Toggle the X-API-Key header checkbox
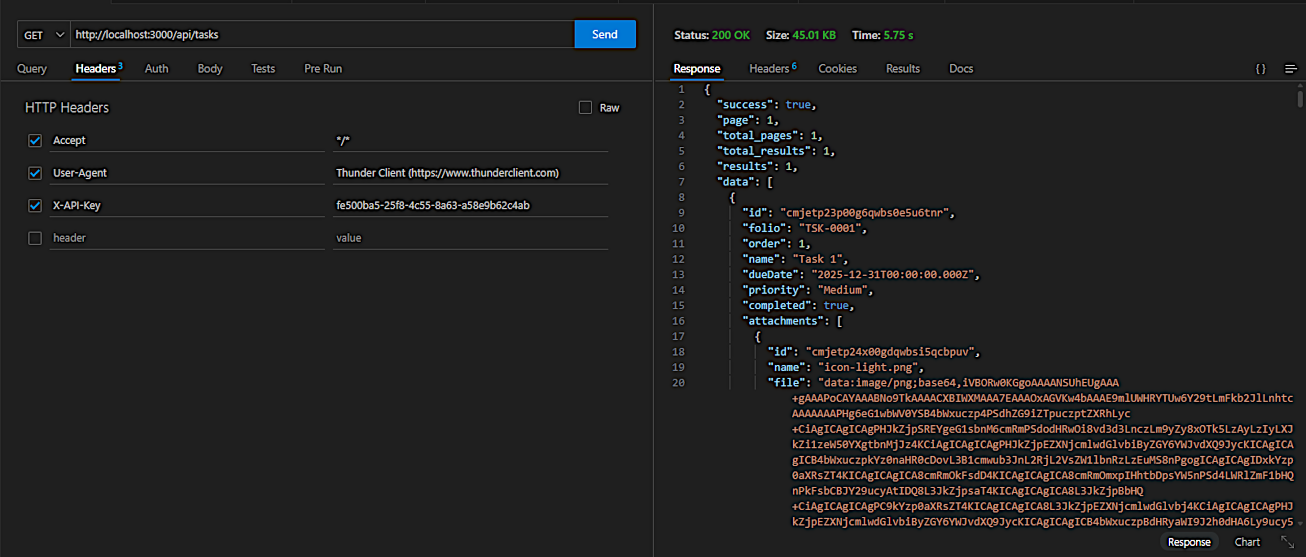1306x557 pixels. point(35,205)
